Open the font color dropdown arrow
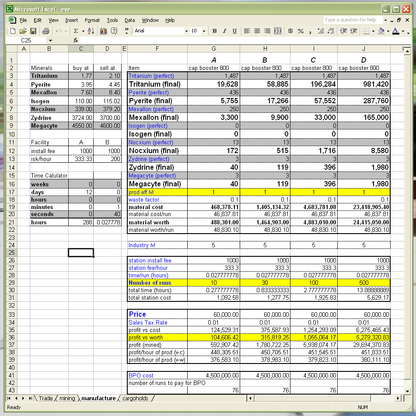The height and width of the screenshot is (416, 416). click(403, 31)
